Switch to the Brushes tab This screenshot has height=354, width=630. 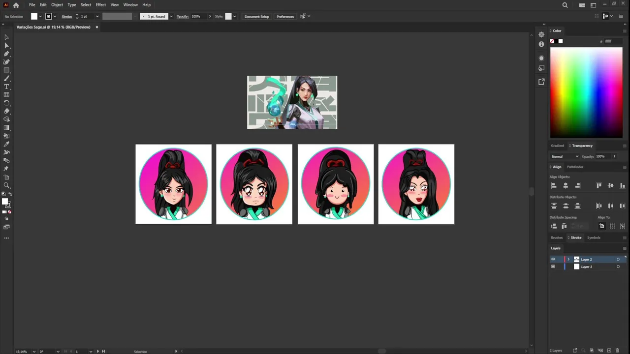point(557,238)
